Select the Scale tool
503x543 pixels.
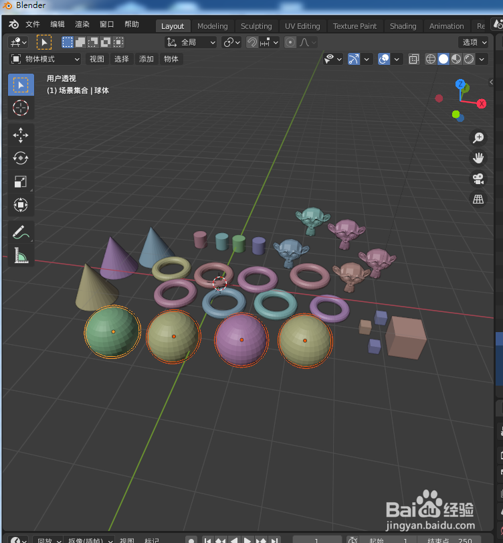[21, 181]
